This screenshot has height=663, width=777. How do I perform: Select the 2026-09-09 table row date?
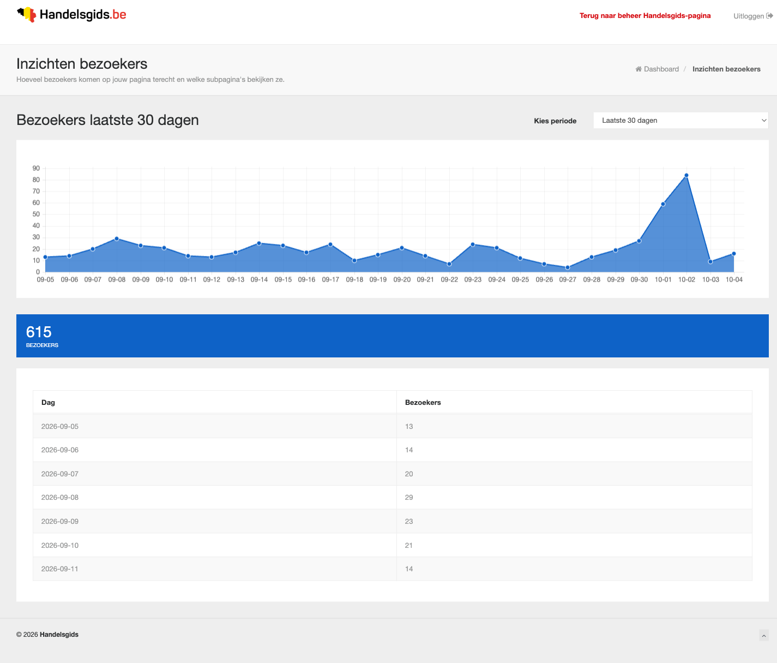click(x=60, y=522)
